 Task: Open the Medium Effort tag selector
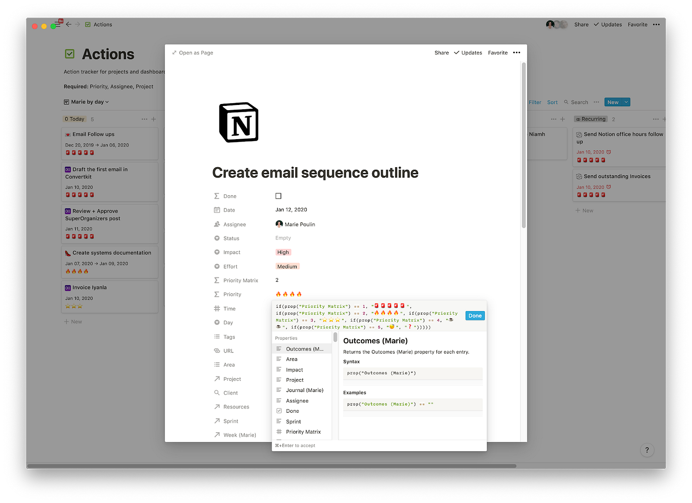tap(287, 266)
